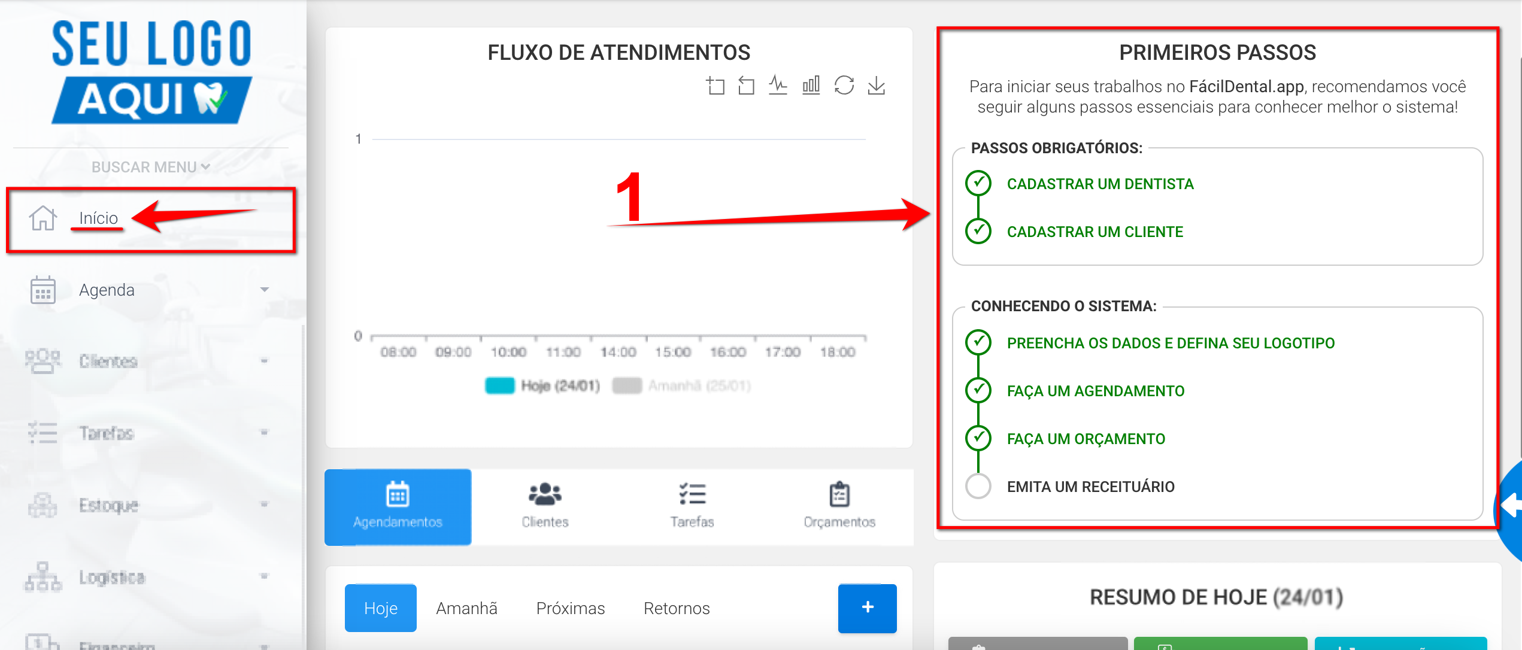
Task: Click the RESUMO DE HOJE (24/01) heading
Action: click(1217, 597)
